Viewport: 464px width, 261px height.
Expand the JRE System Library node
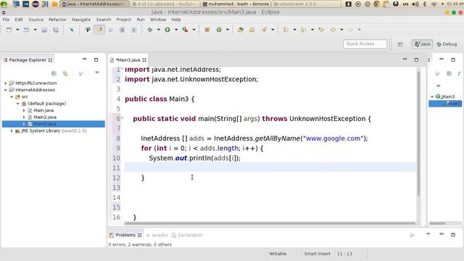point(12,130)
